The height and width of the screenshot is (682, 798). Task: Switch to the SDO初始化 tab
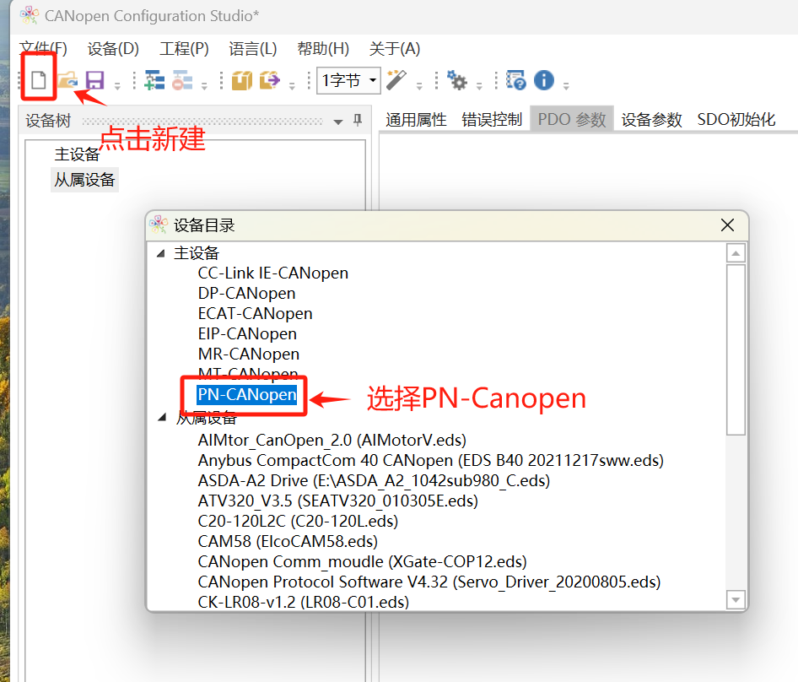736,120
